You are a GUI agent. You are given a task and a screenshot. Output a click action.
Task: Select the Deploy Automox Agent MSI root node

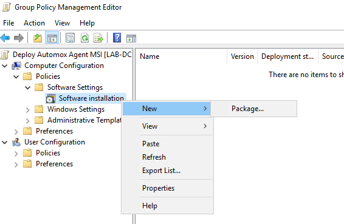[x=72, y=55]
